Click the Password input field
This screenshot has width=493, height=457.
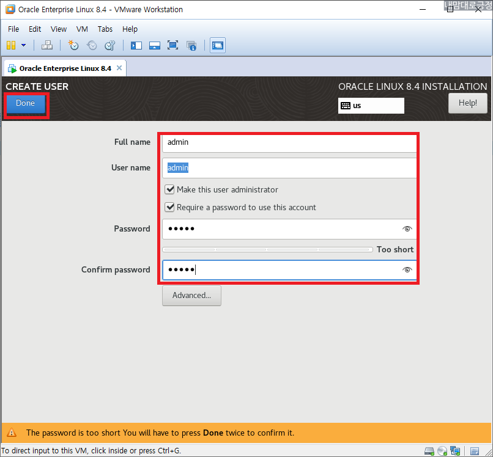coord(289,229)
